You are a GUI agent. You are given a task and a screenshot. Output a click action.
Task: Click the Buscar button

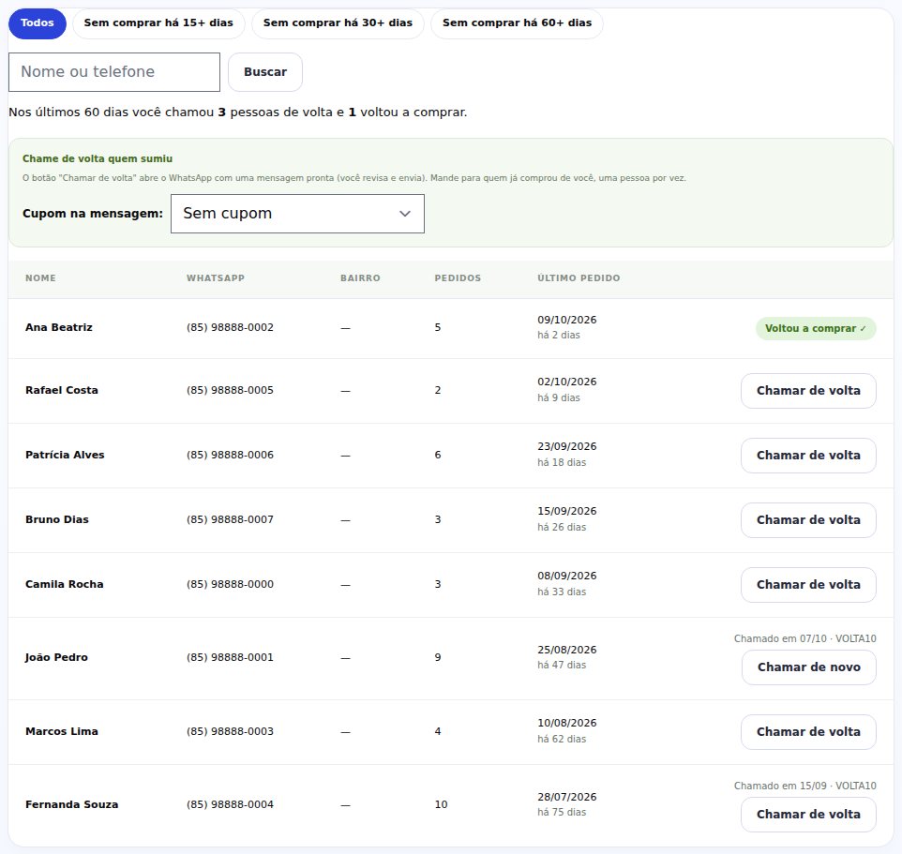point(265,72)
